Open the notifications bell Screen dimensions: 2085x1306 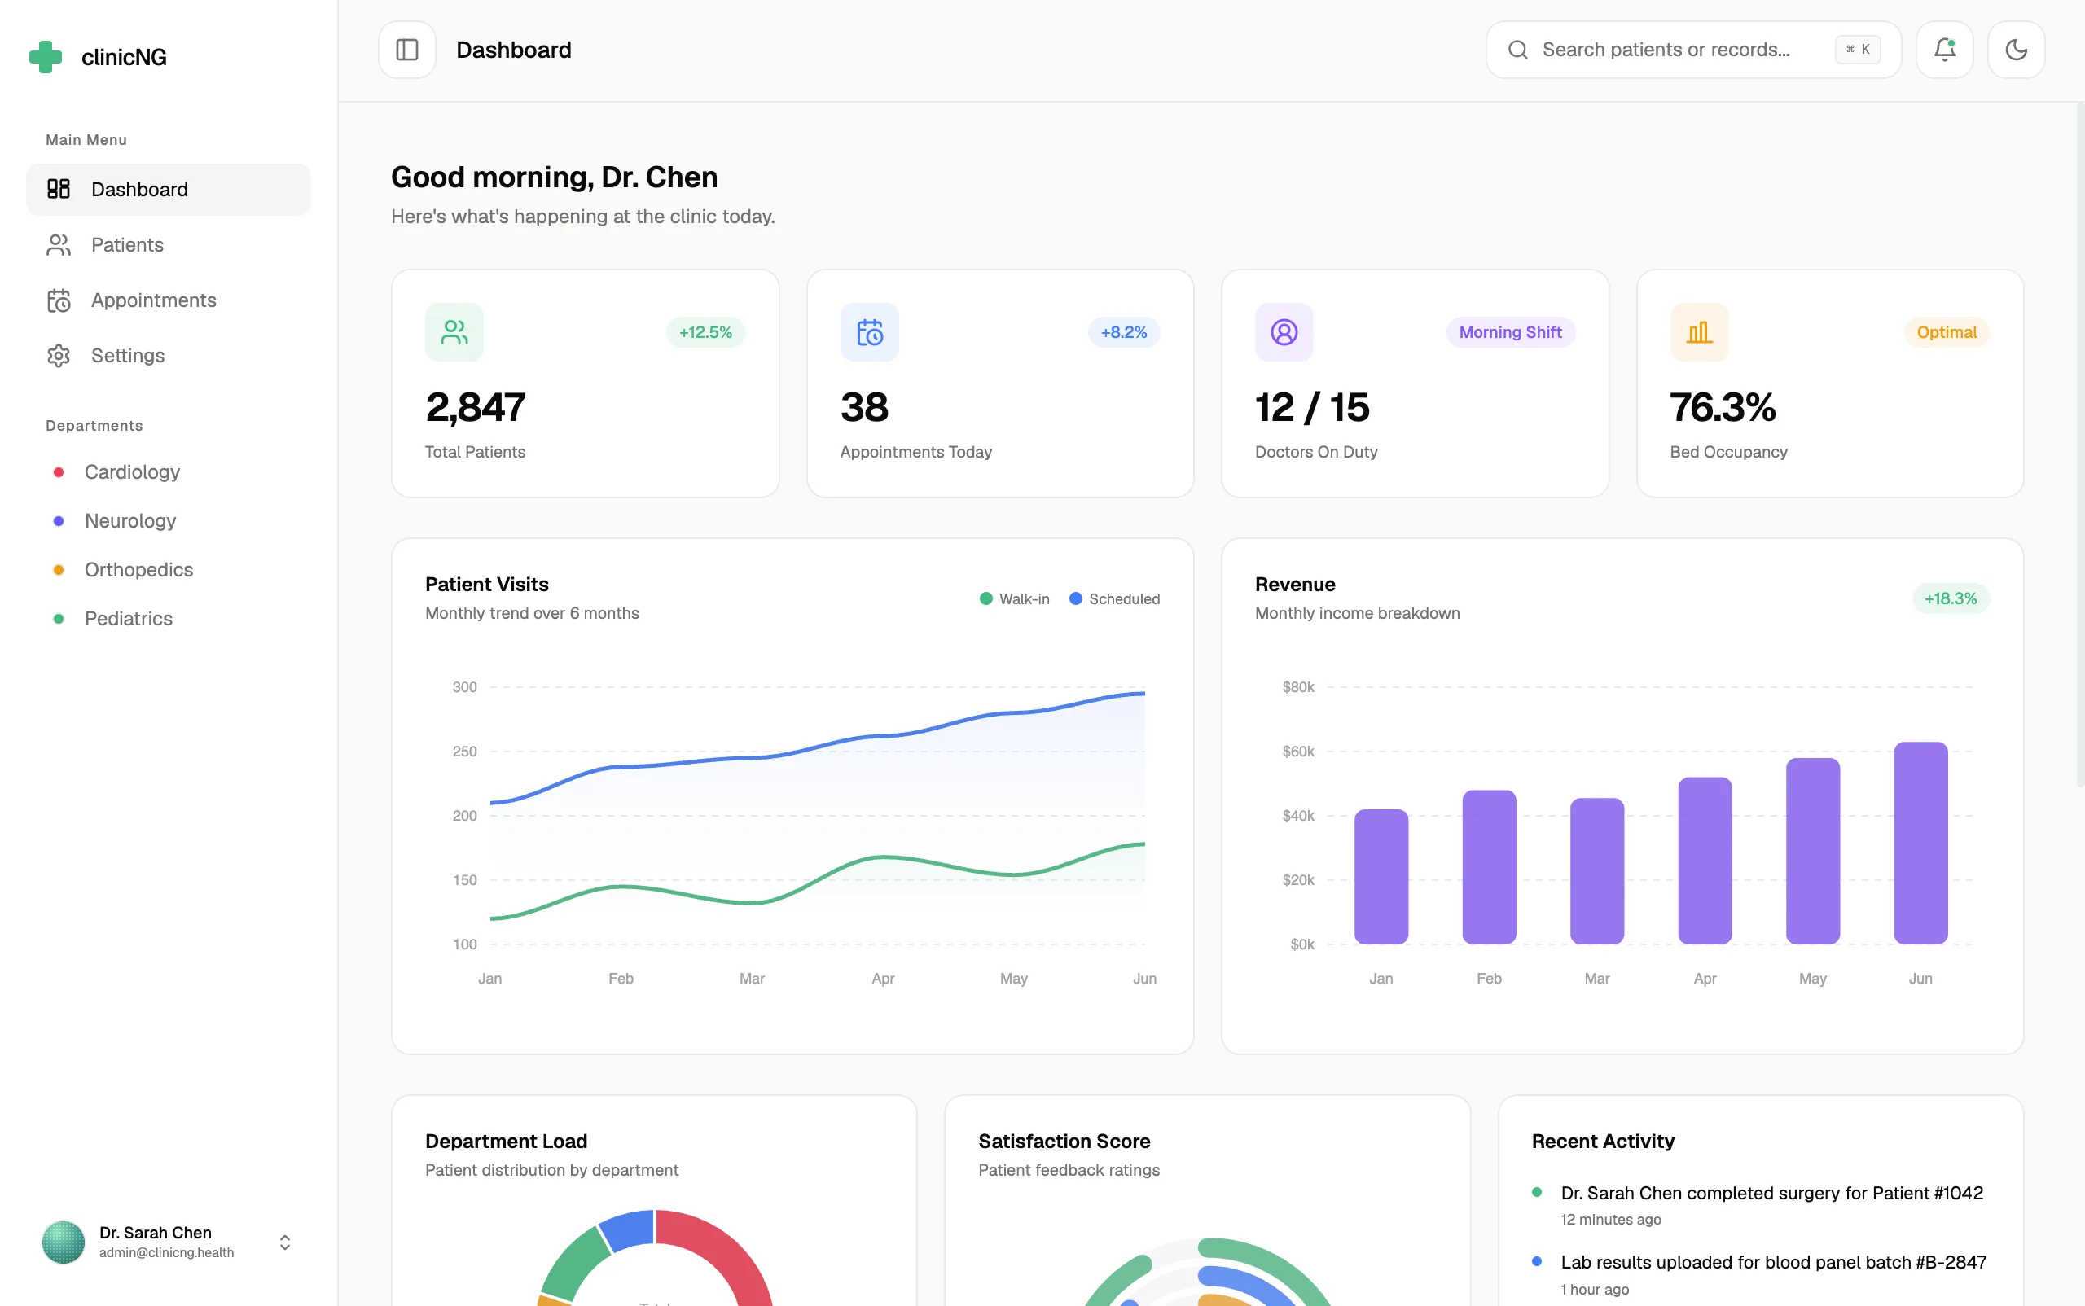pyautogui.click(x=1944, y=49)
